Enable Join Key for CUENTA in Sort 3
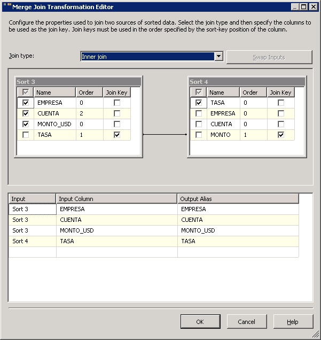The width and height of the screenshot is (321, 340). pos(117,113)
